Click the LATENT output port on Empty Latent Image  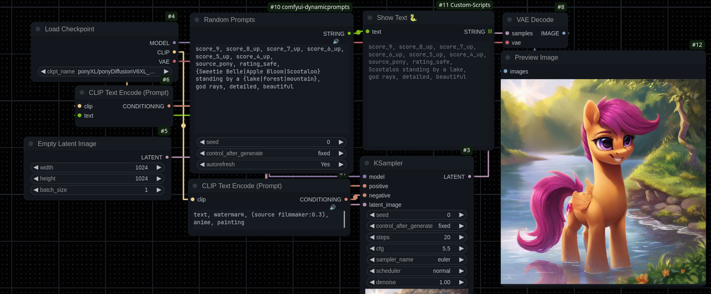(x=167, y=157)
